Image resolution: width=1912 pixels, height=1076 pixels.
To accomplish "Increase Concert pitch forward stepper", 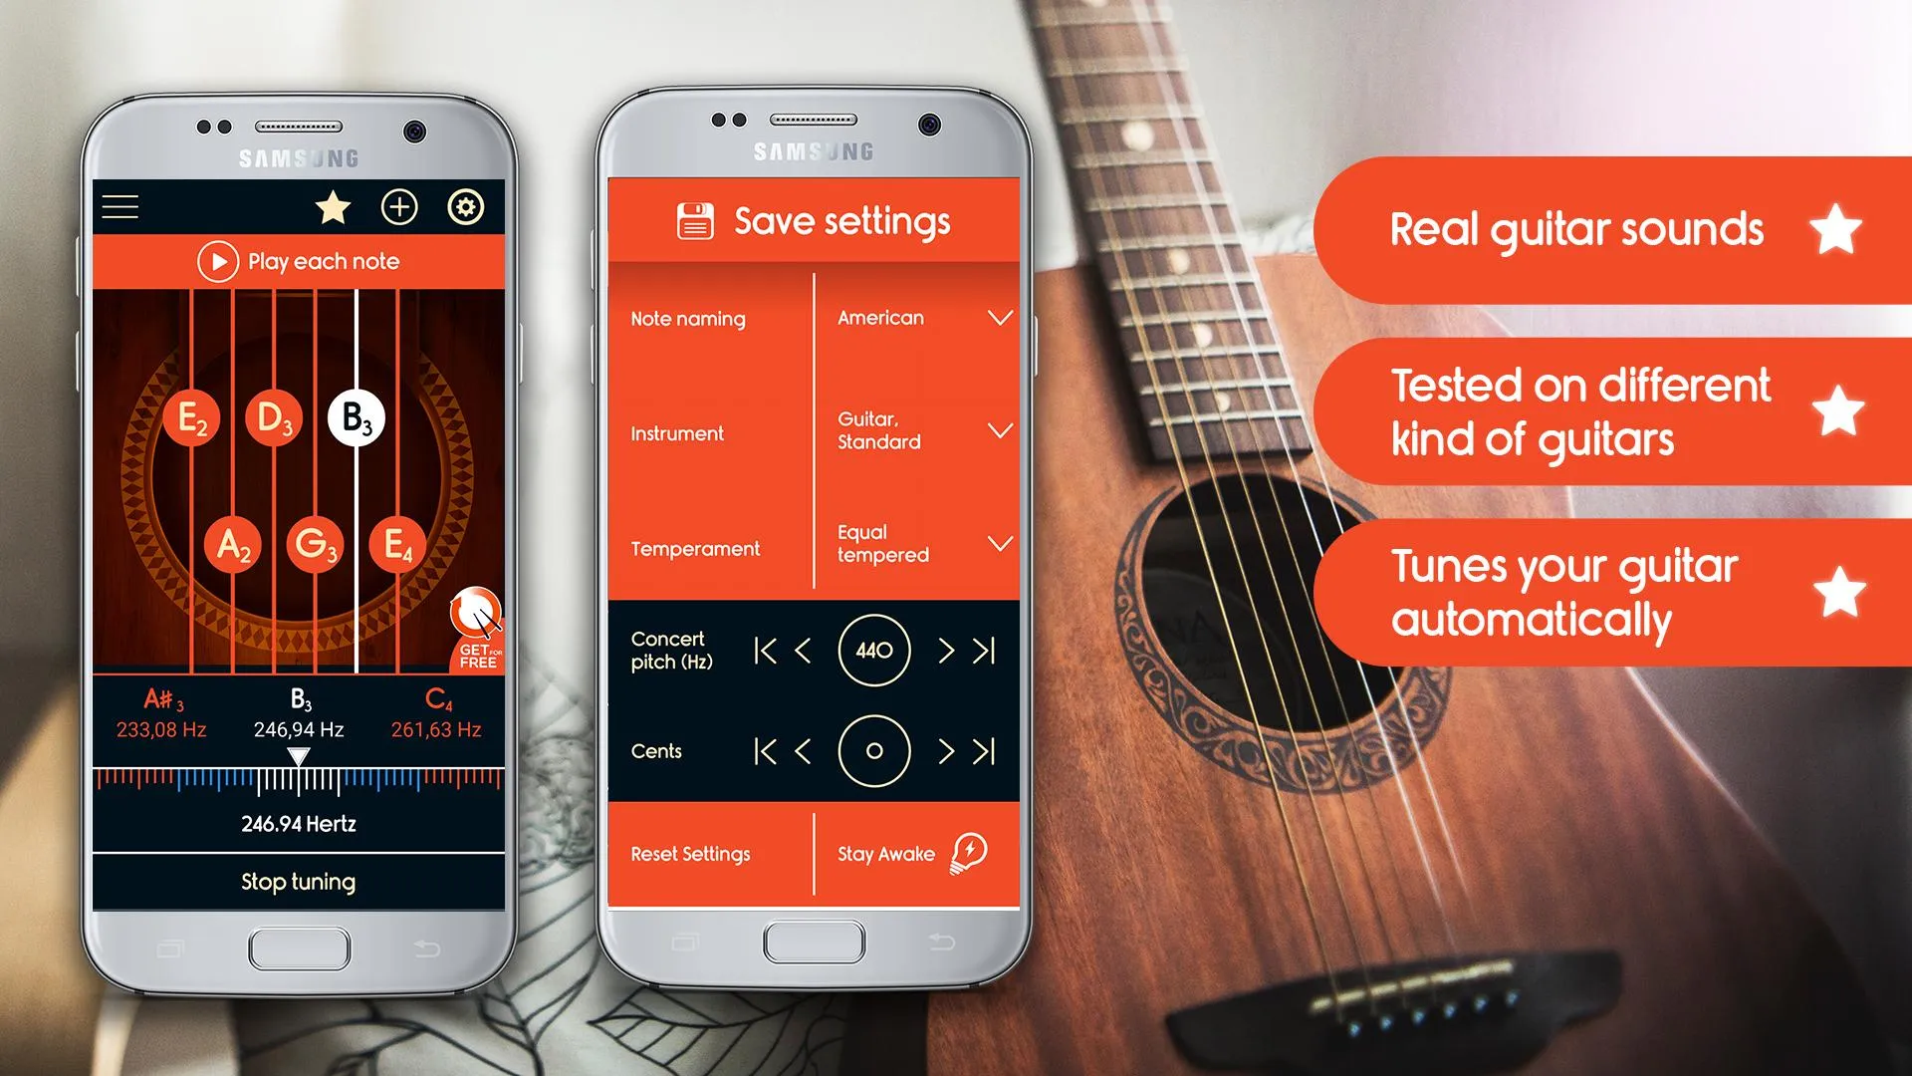I will click(943, 649).
